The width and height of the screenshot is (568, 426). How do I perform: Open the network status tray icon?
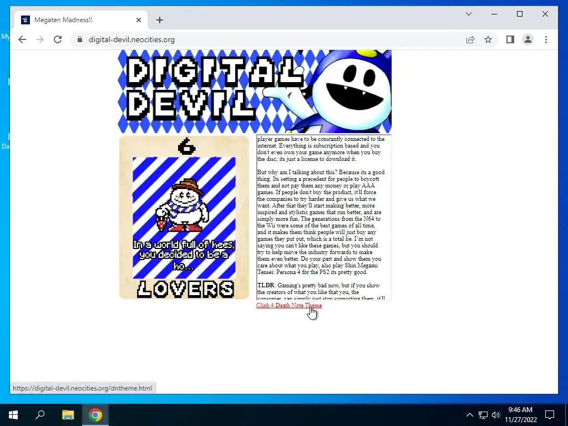[483, 415]
